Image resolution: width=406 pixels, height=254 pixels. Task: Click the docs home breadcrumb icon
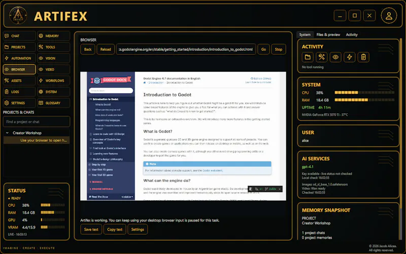(x=145, y=83)
